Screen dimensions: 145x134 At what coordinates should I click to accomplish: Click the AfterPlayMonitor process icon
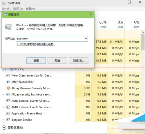point(8,82)
